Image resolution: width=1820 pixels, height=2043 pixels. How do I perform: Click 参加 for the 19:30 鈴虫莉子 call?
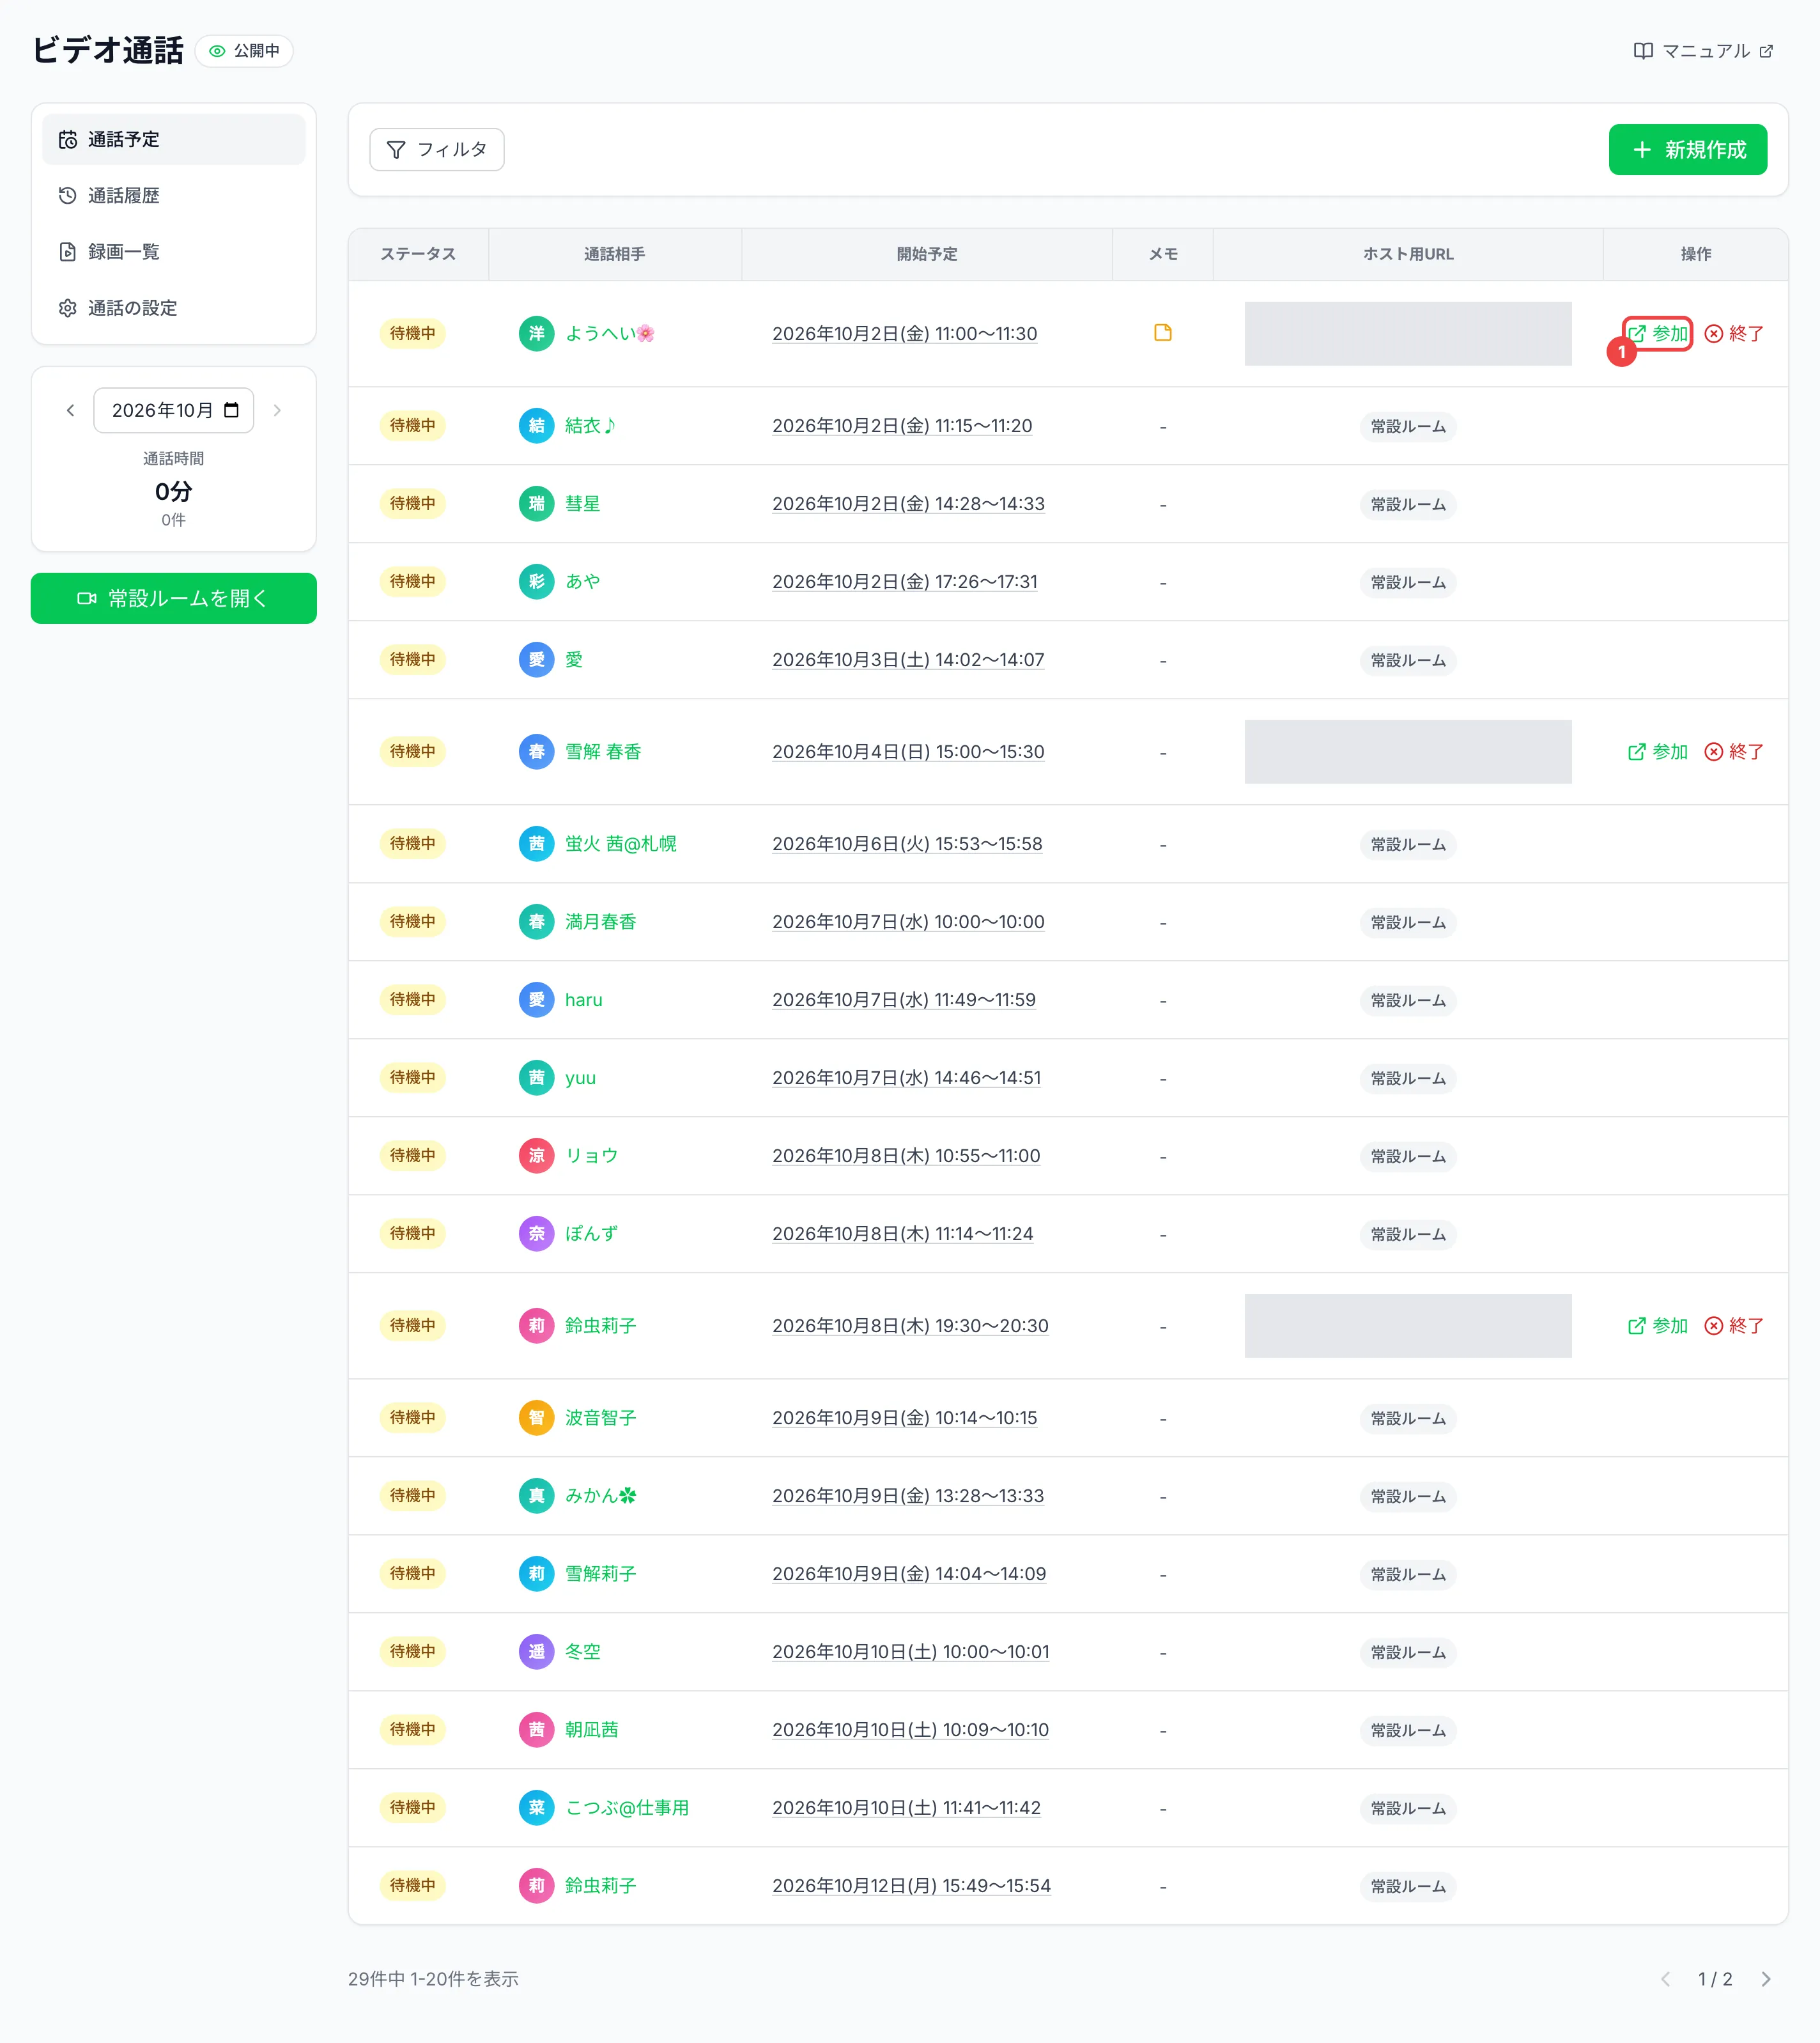[1658, 1326]
